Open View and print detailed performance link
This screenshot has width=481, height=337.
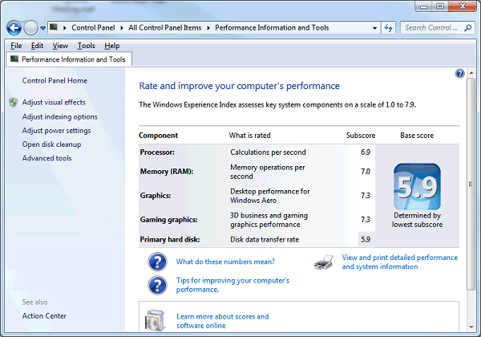(x=400, y=262)
